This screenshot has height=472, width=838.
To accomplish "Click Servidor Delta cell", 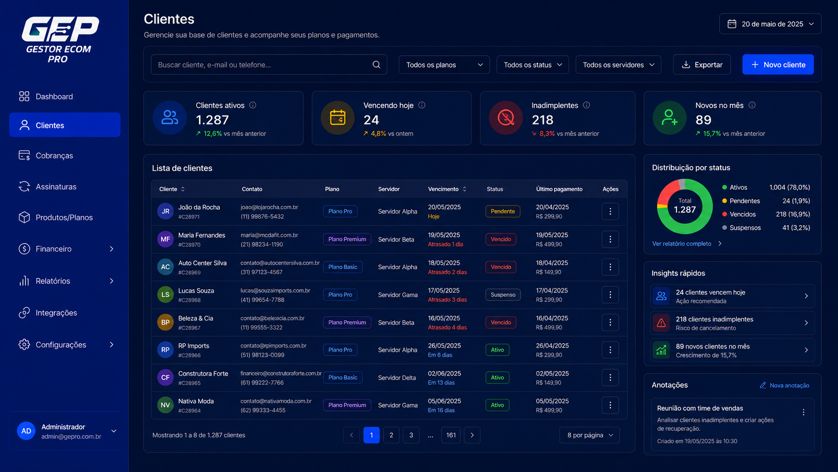I will (397, 378).
